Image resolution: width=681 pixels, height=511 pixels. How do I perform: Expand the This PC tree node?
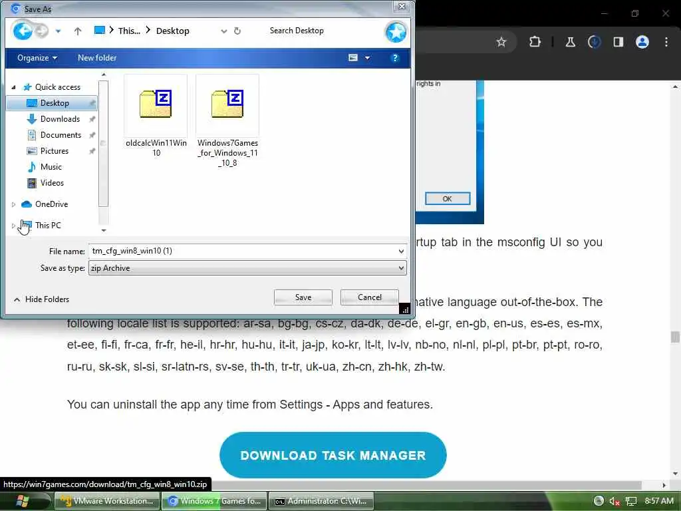pos(13,226)
